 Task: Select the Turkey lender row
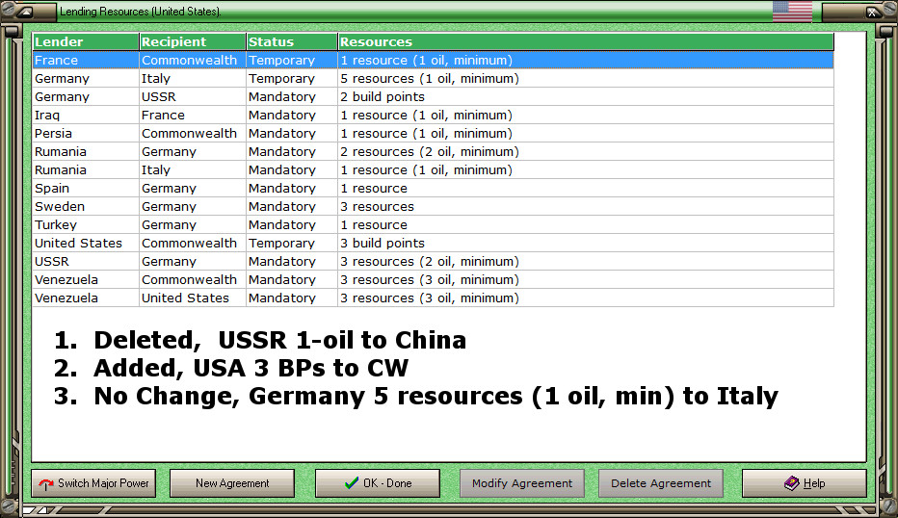tap(433, 225)
